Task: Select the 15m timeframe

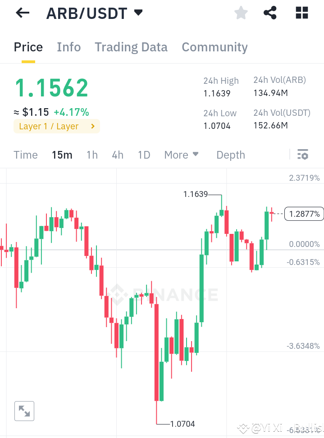Action: (62, 155)
